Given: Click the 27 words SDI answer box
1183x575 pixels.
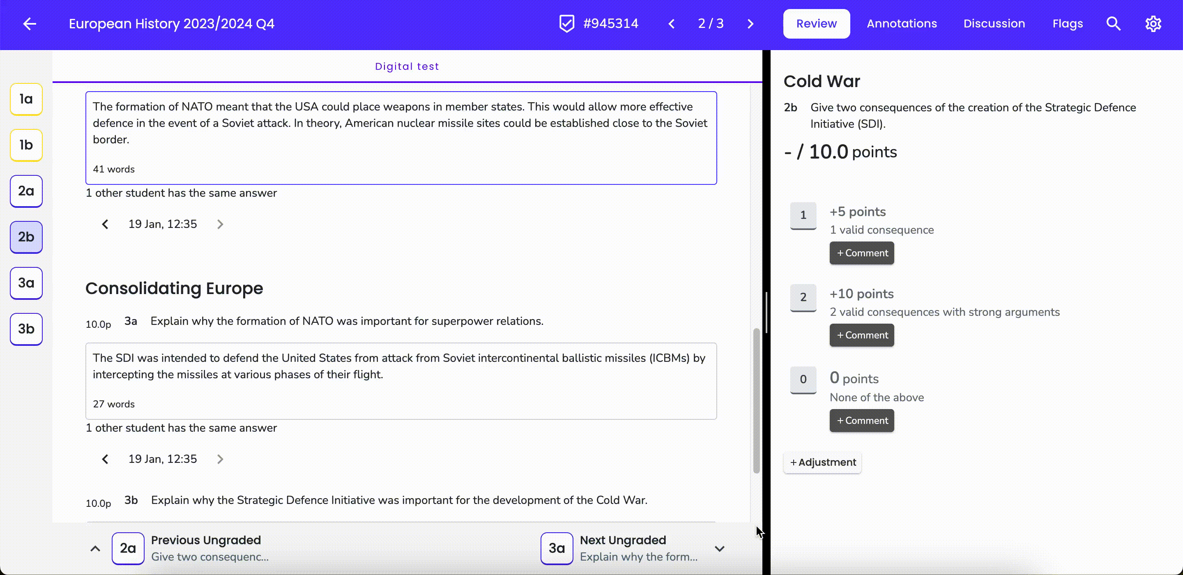Looking at the screenshot, I should (x=401, y=381).
